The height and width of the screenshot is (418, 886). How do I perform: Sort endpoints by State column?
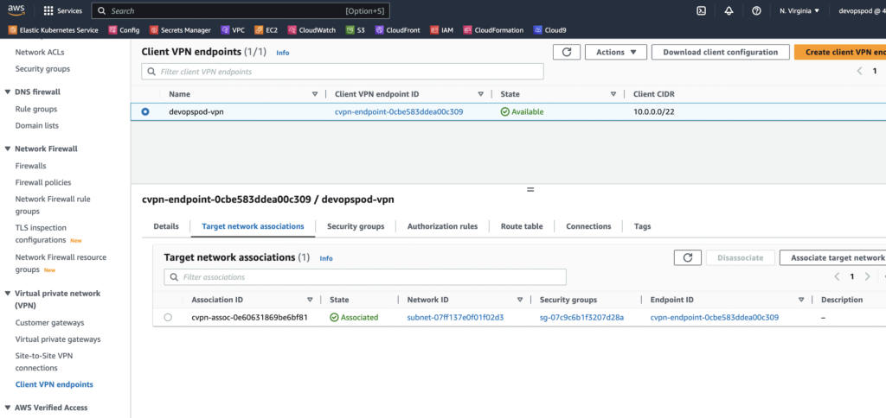coord(613,94)
